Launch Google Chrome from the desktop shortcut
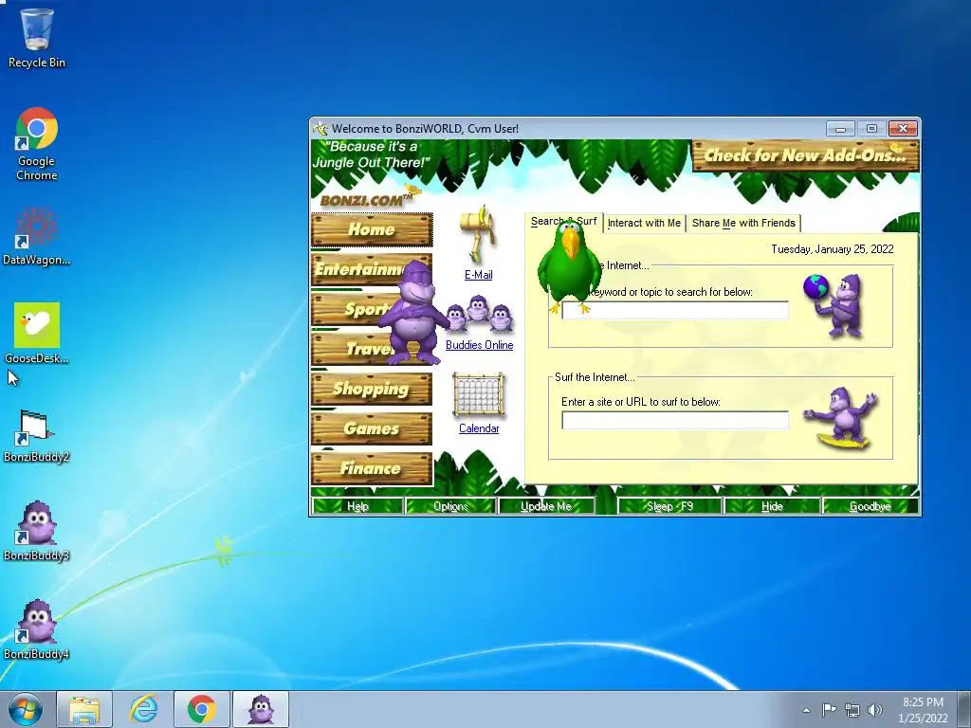The width and height of the screenshot is (971, 728). point(37,144)
